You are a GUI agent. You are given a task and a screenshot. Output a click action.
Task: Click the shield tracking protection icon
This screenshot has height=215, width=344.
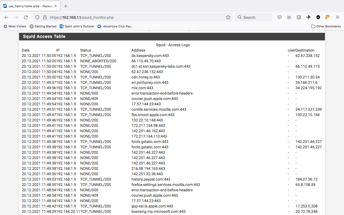click(37, 17)
